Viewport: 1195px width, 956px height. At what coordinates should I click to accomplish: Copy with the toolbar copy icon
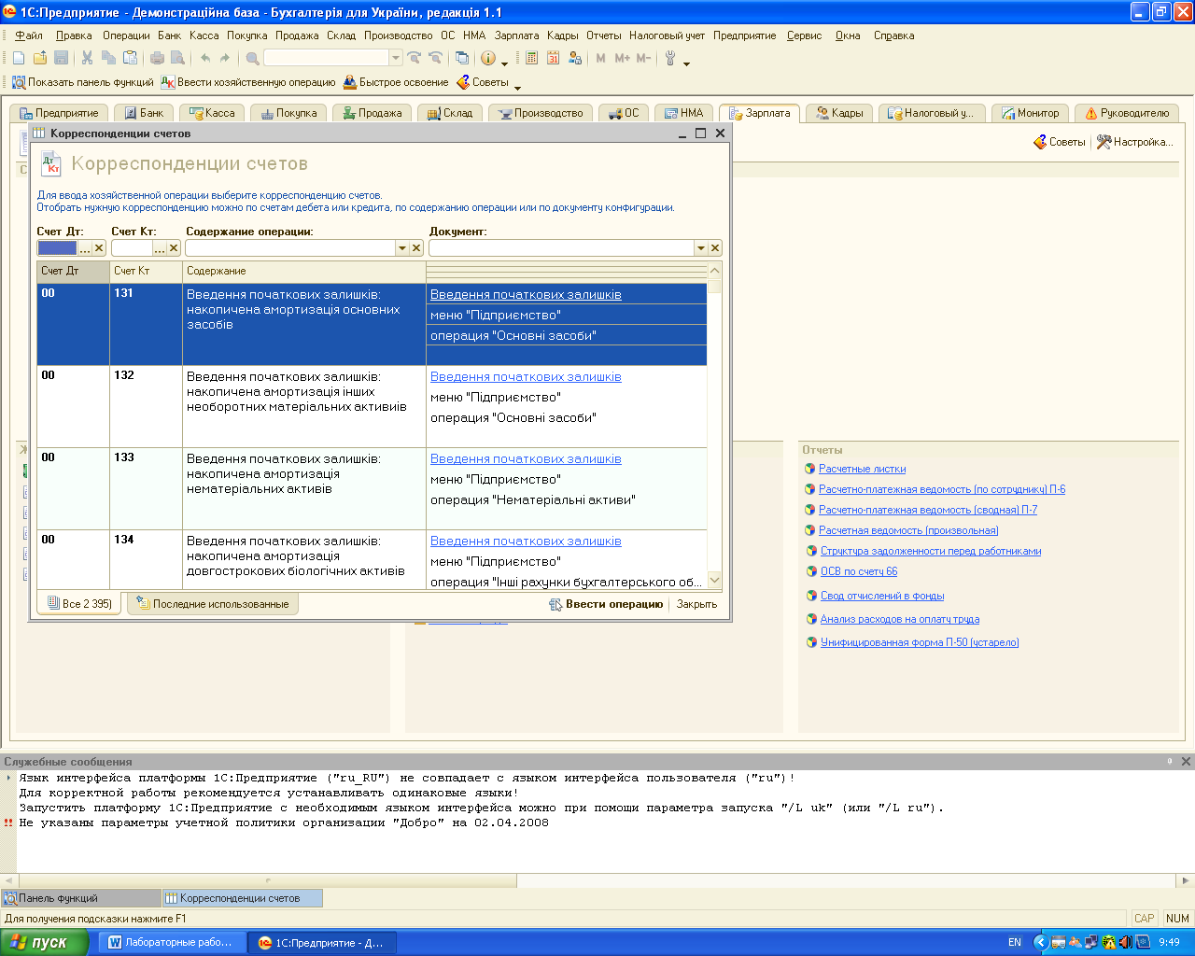click(x=108, y=58)
